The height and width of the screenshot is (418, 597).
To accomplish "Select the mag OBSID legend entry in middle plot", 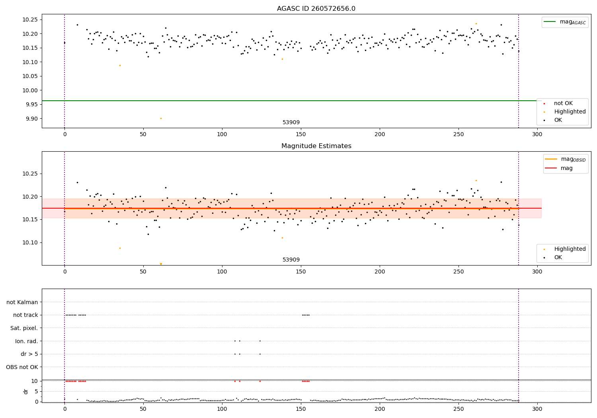I will 566,159.
